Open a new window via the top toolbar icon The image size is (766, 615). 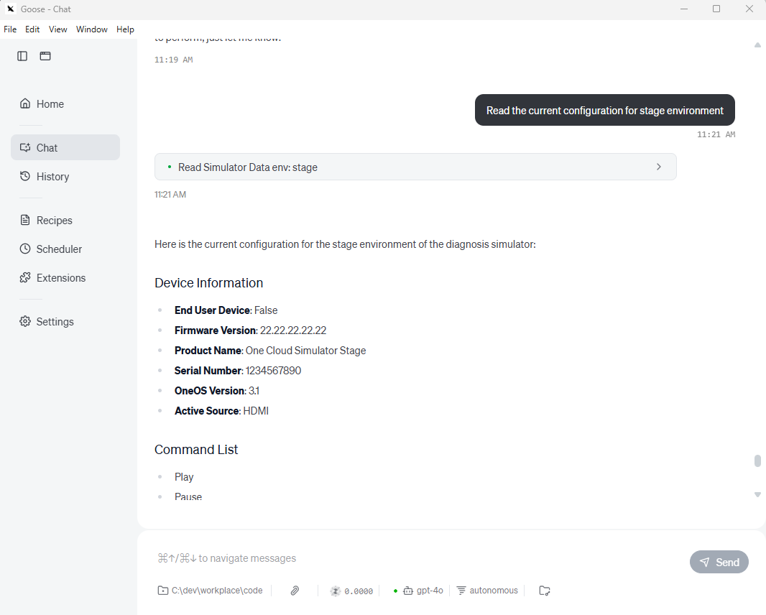pyautogui.click(x=45, y=55)
